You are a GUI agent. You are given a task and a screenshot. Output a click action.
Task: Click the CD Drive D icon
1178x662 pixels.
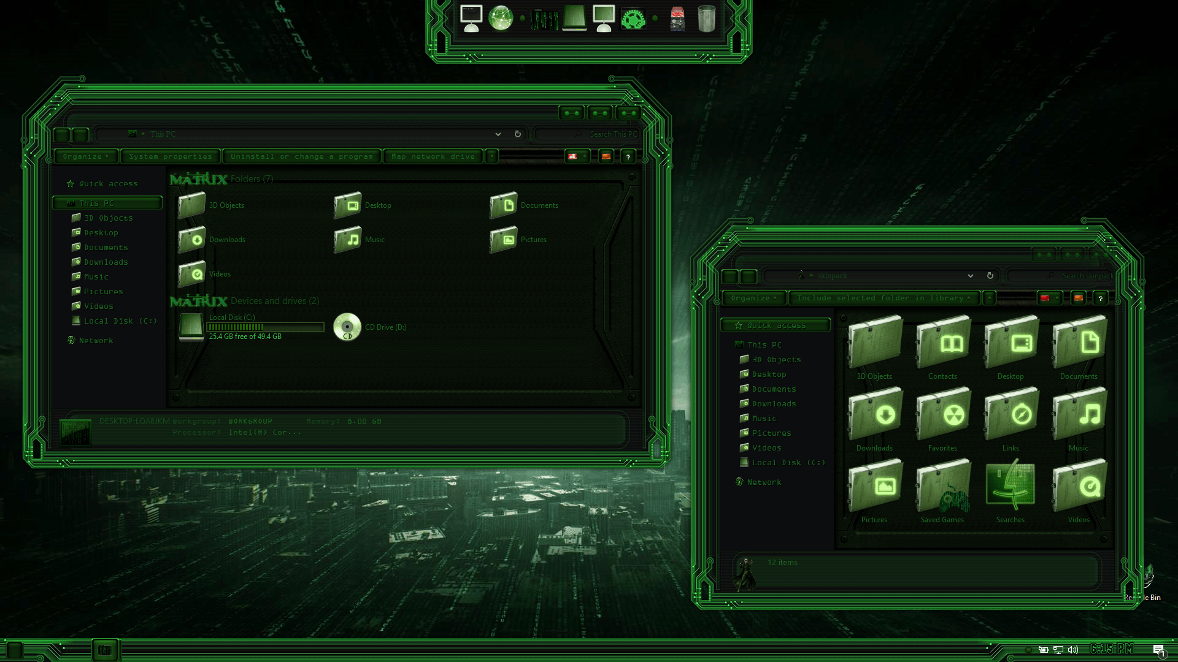pos(346,327)
